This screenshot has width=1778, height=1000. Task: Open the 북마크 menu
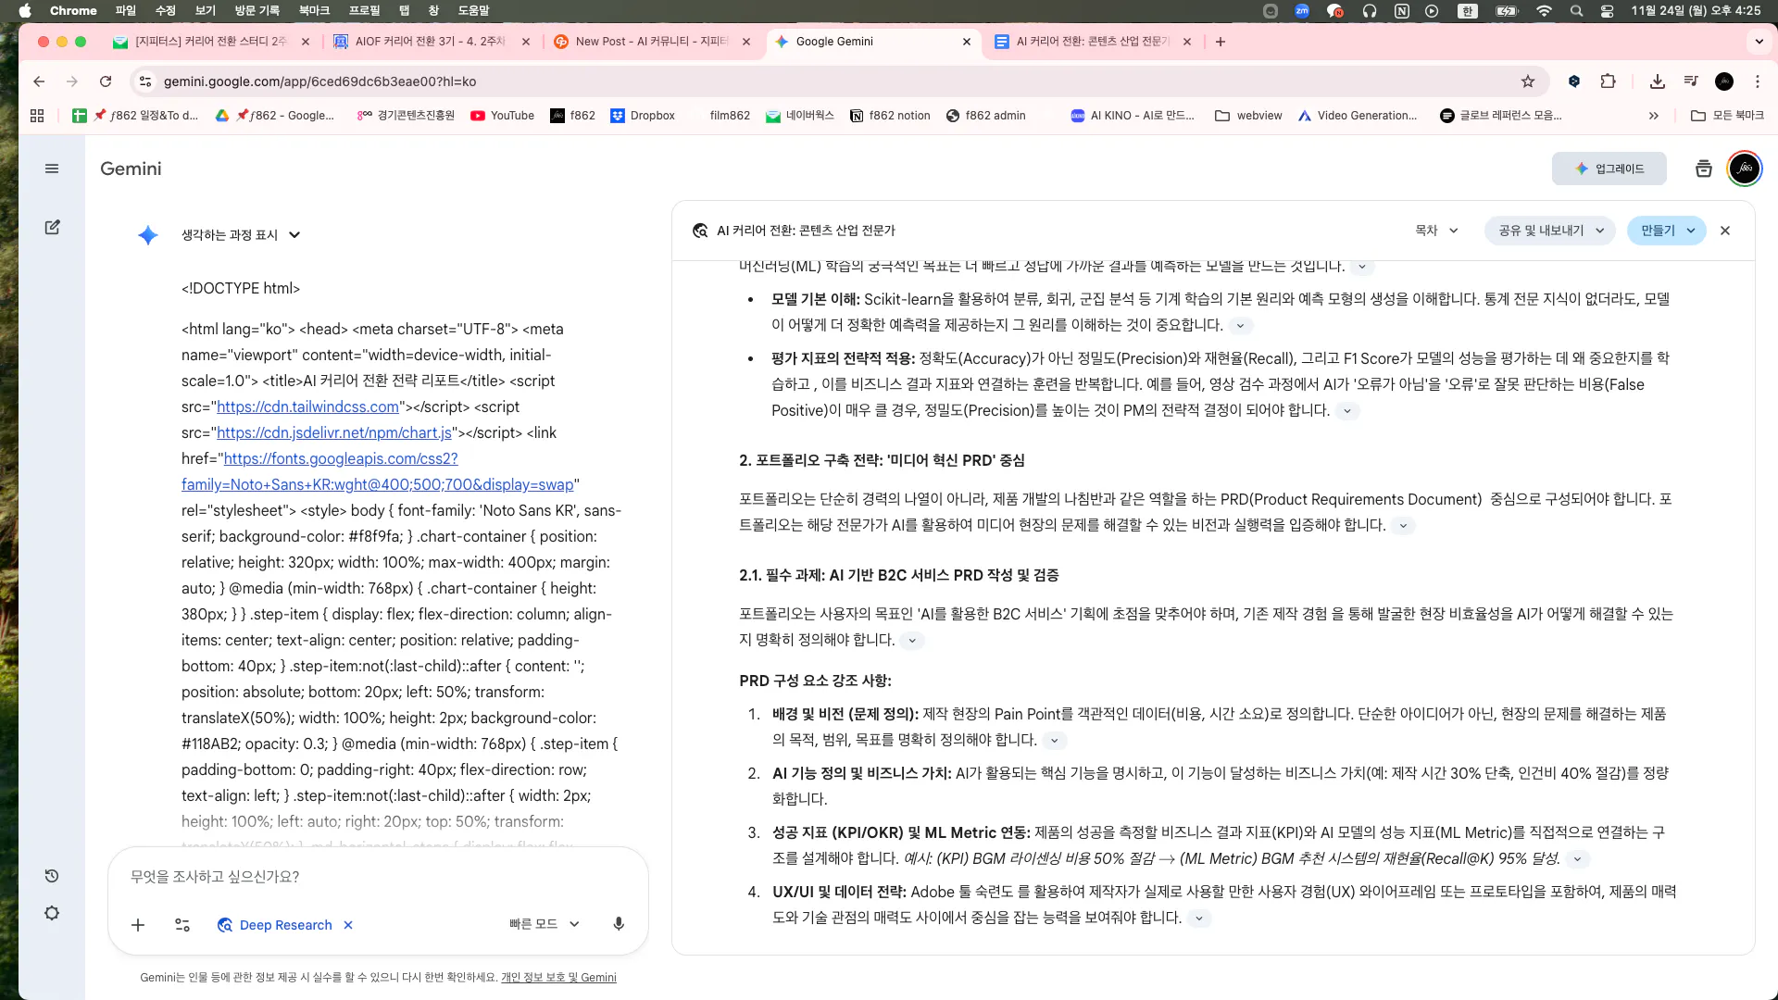click(314, 11)
